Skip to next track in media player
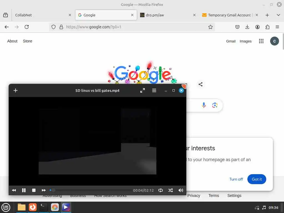Image resolution: width=284 pixels, height=213 pixels. tap(44, 190)
